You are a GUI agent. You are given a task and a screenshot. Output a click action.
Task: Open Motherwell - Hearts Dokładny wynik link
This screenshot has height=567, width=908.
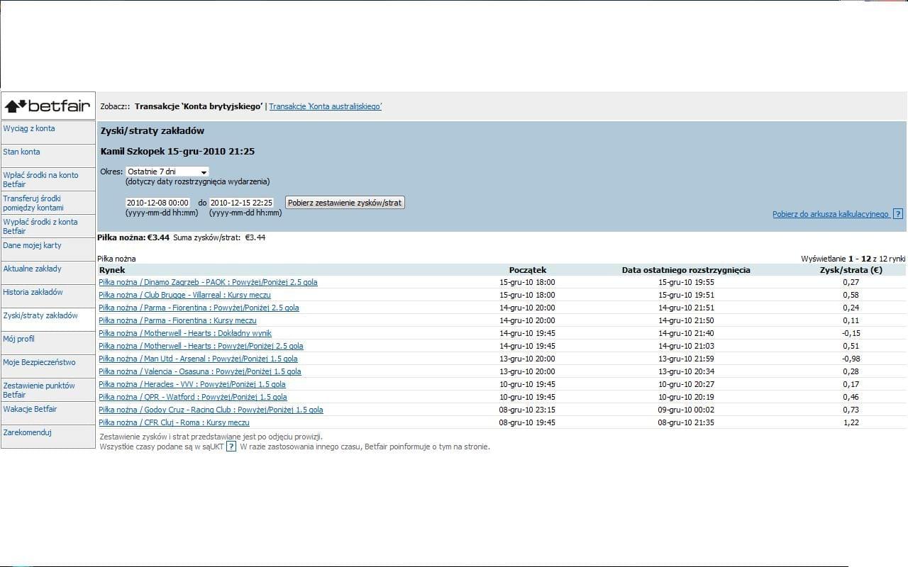click(185, 333)
